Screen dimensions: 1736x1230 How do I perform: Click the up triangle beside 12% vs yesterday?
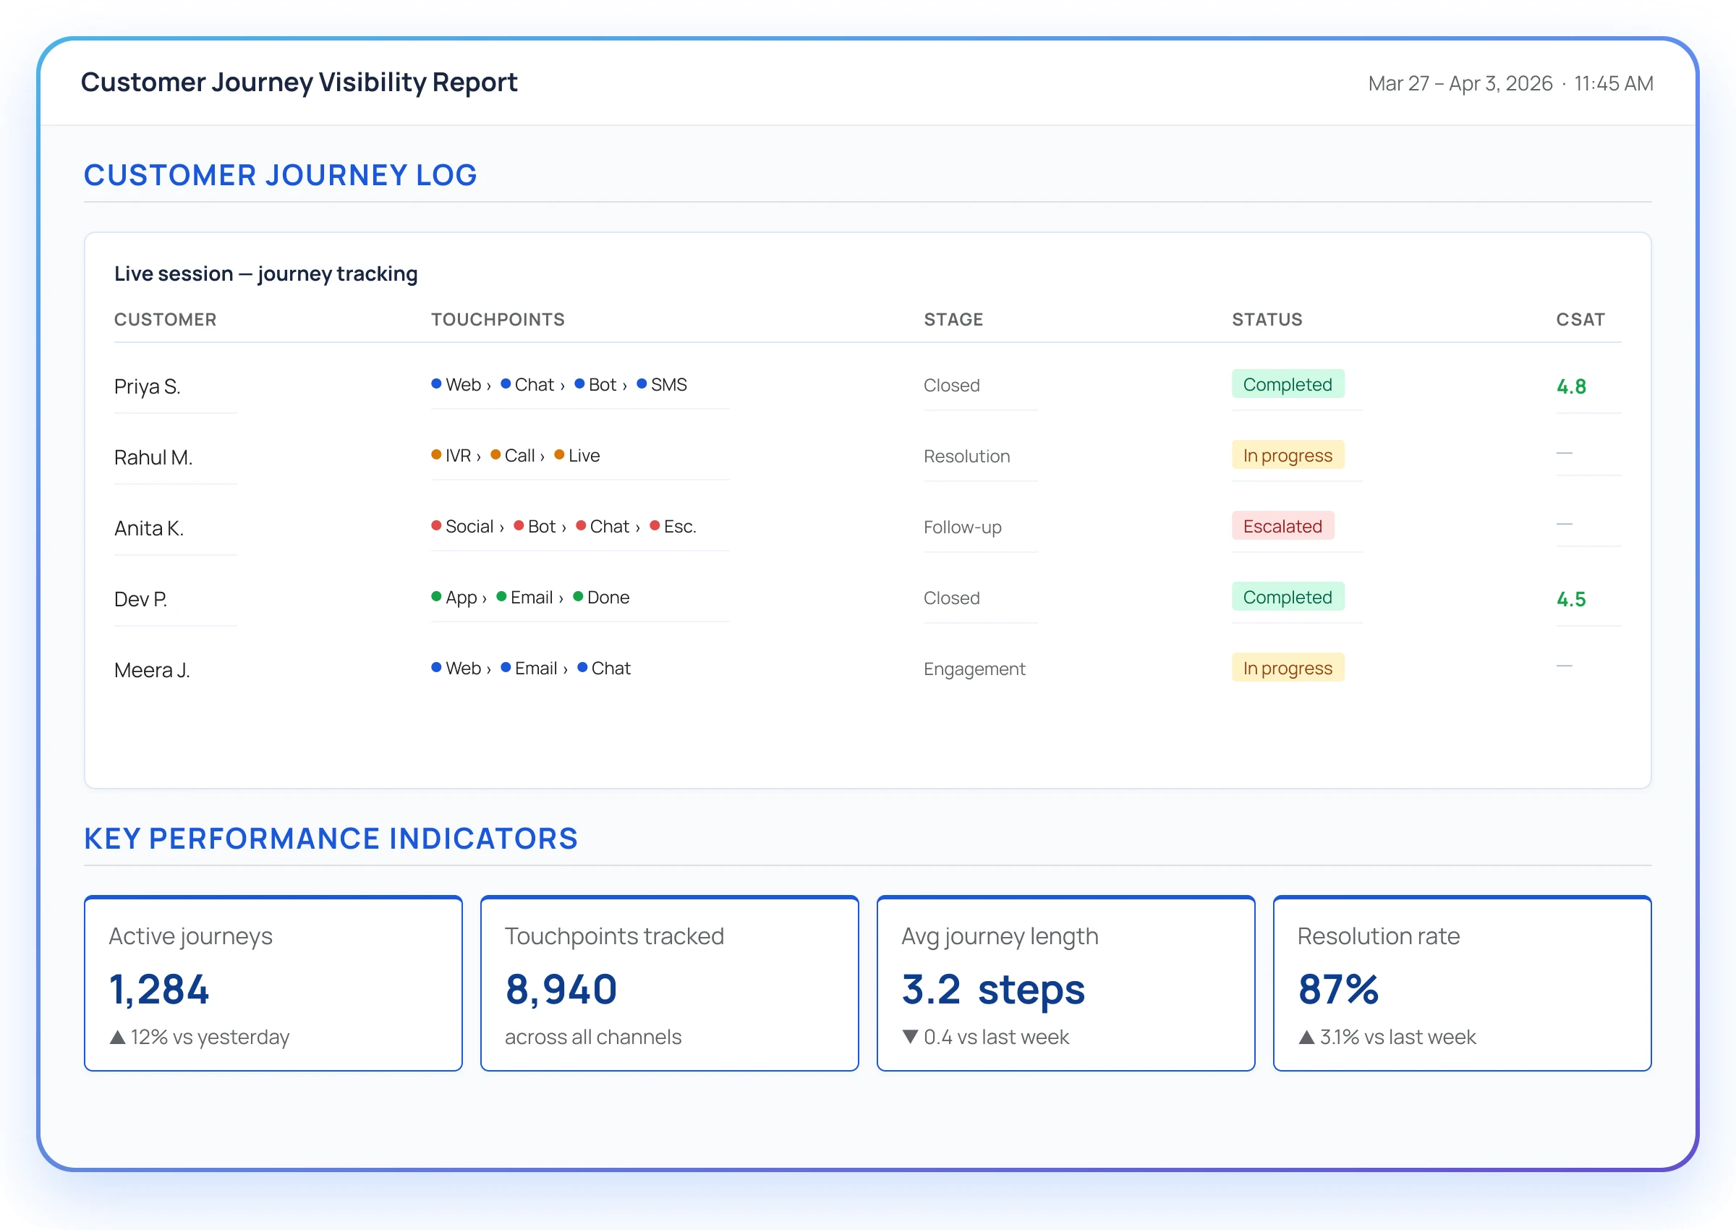pyautogui.click(x=117, y=1038)
